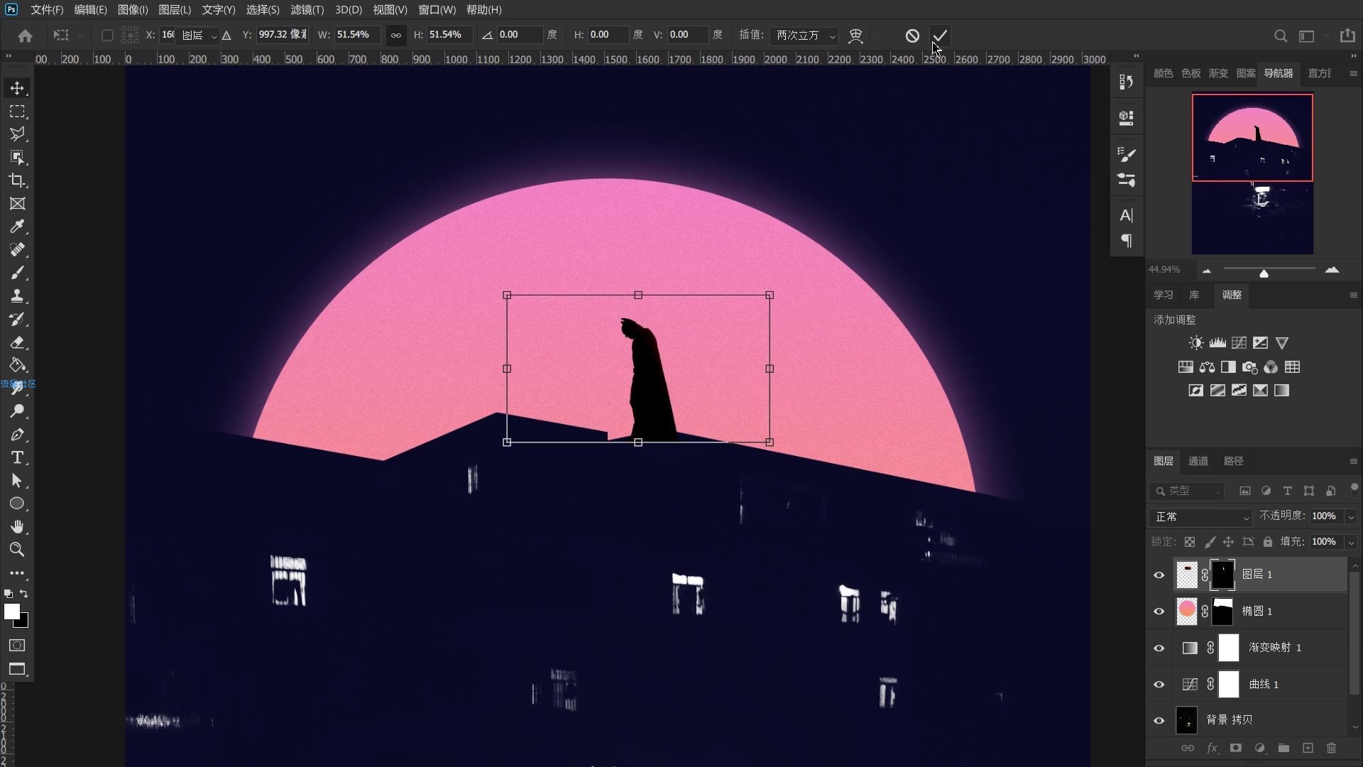Commit the transform with the checkmark

tap(940, 36)
